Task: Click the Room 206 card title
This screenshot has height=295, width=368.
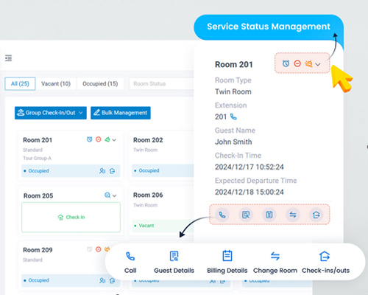Action: coord(148,195)
